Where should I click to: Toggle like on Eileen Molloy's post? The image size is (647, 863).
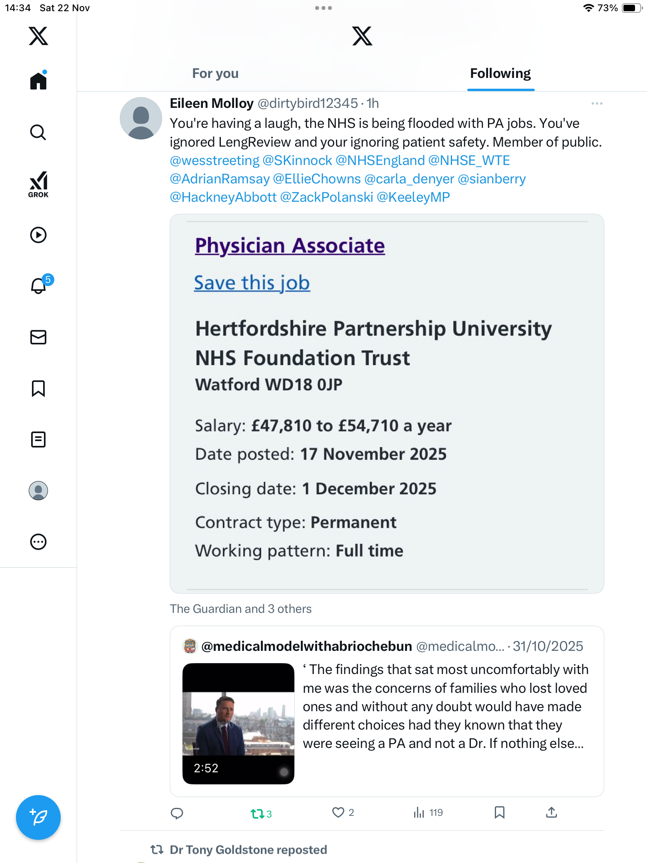pyautogui.click(x=338, y=813)
